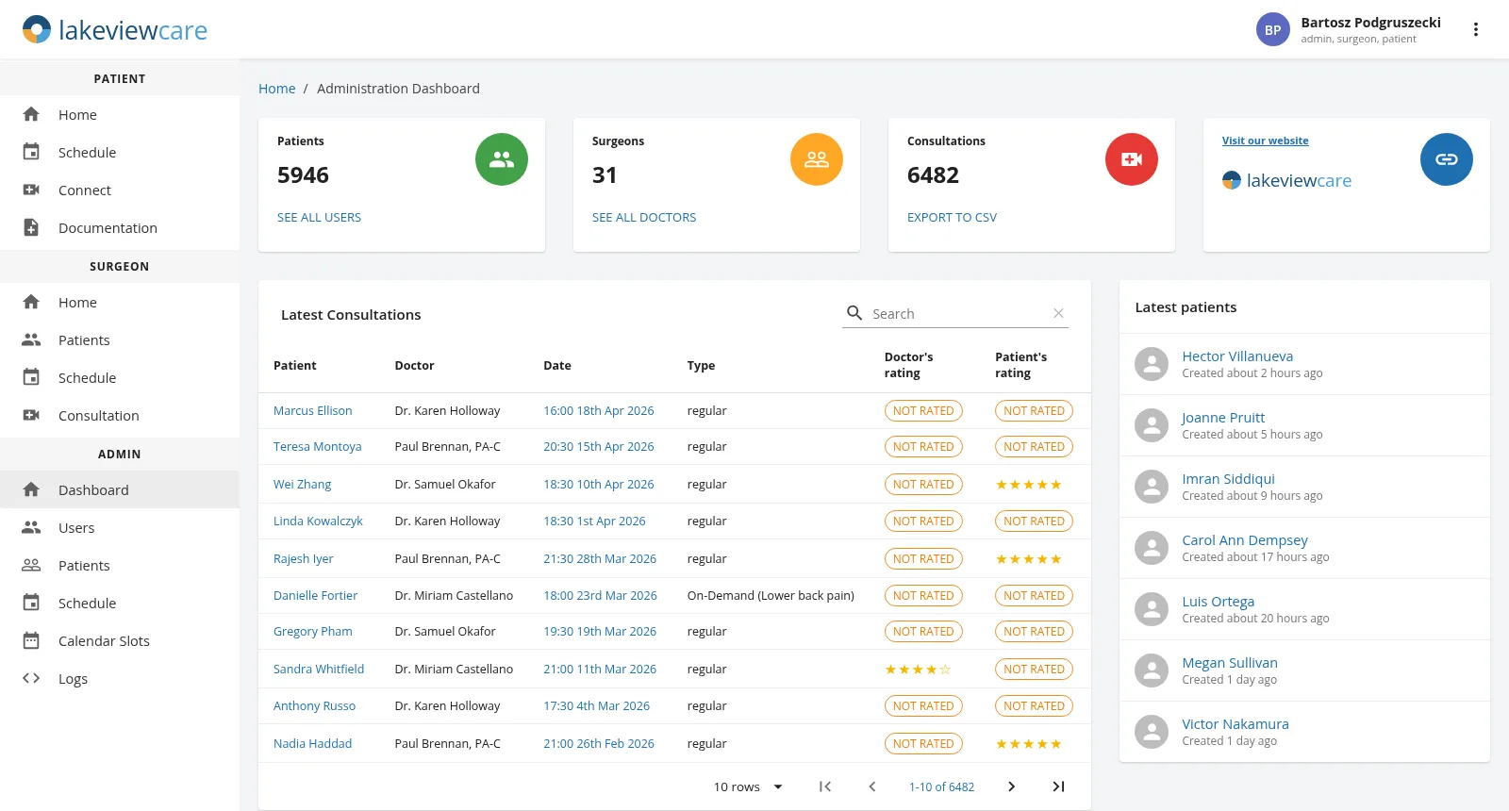Screen dimensions: 1509x811
Task: Click Rajesh Iyer's five-star patient rating
Action: (1029, 559)
